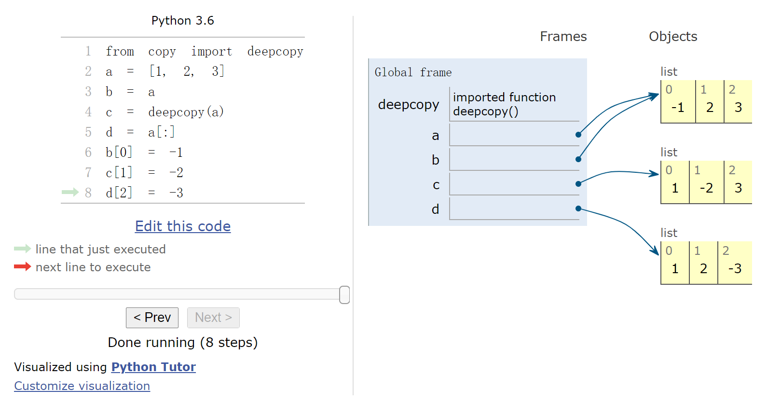Click the 'Global frame' header label
The image size is (781, 403).
pyautogui.click(x=413, y=72)
